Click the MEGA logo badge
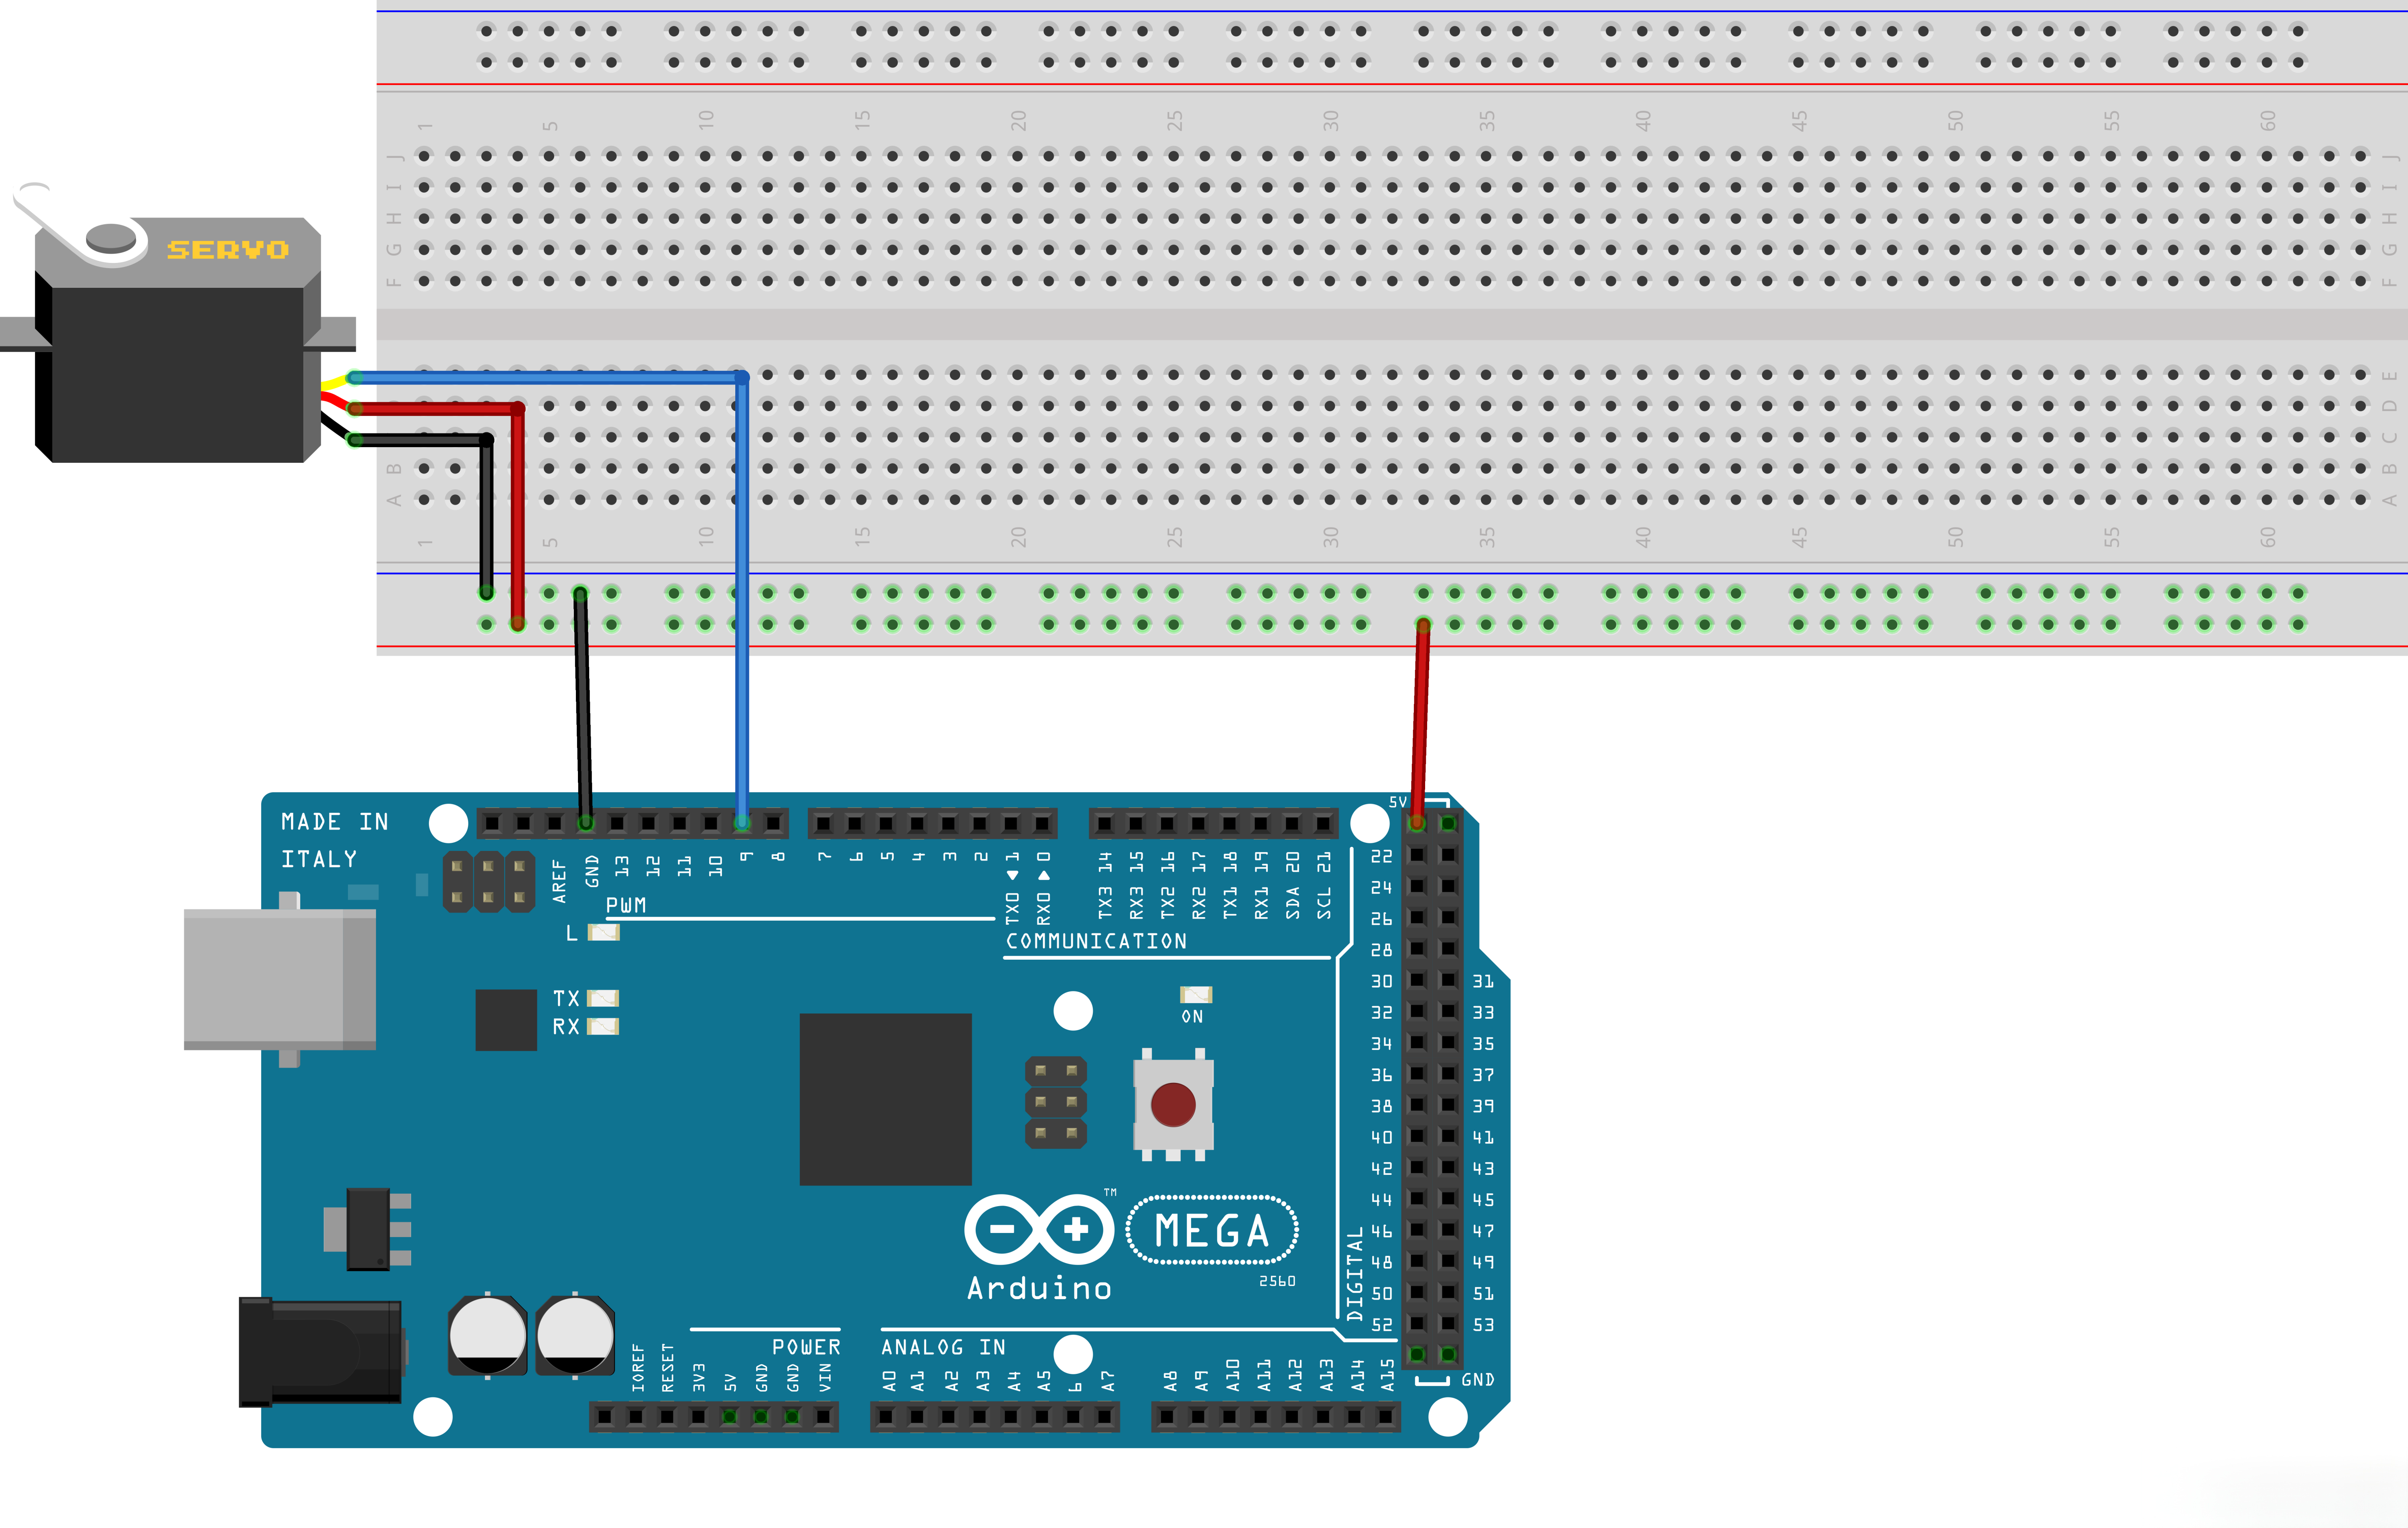The width and height of the screenshot is (2408, 1528). pyautogui.click(x=1212, y=1230)
